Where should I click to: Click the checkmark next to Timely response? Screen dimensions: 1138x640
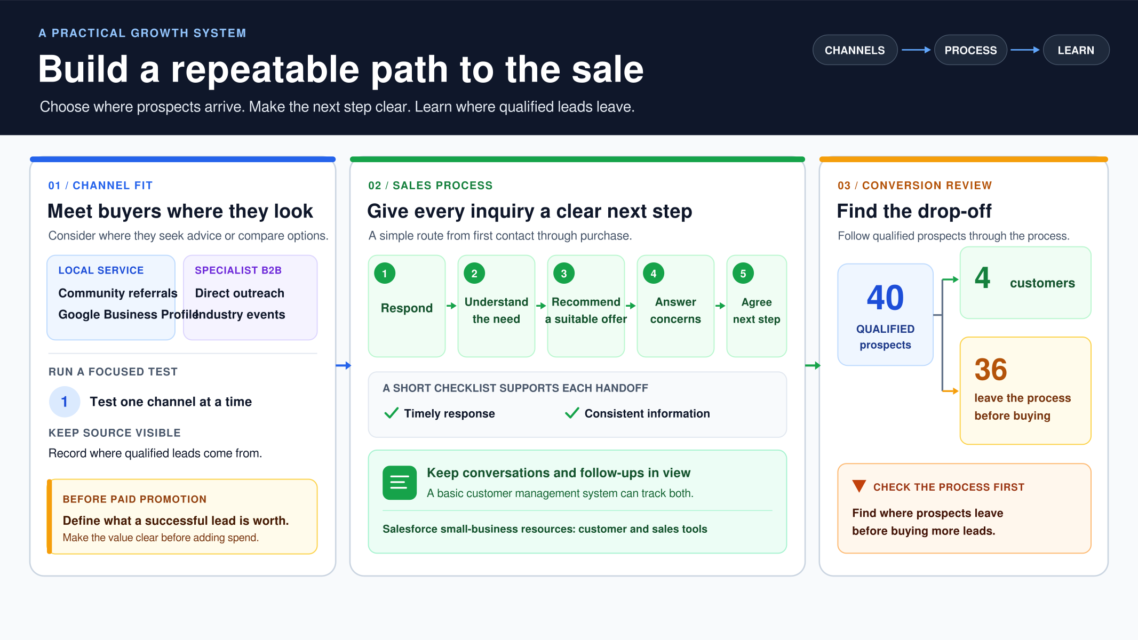click(391, 413)
